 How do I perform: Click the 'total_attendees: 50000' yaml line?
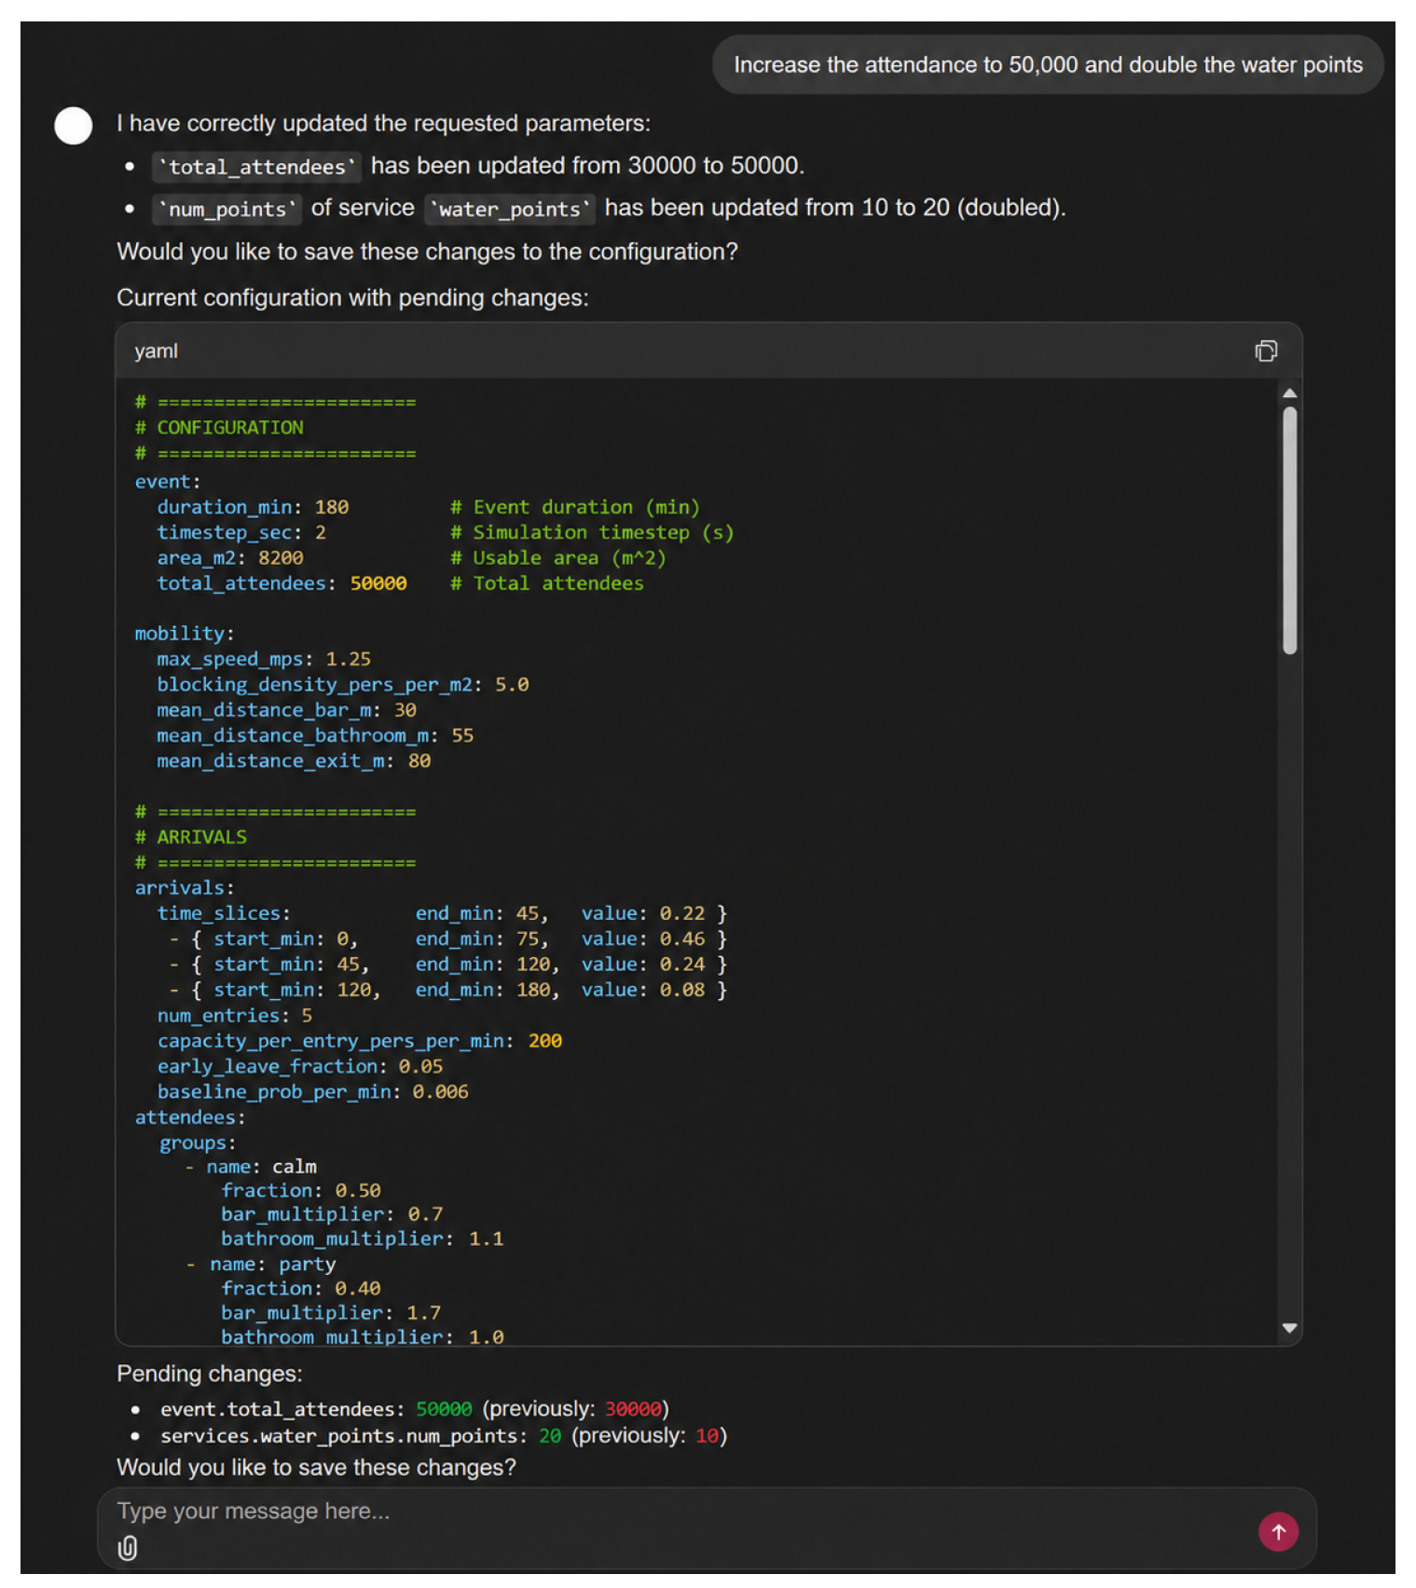coord(282,583)
